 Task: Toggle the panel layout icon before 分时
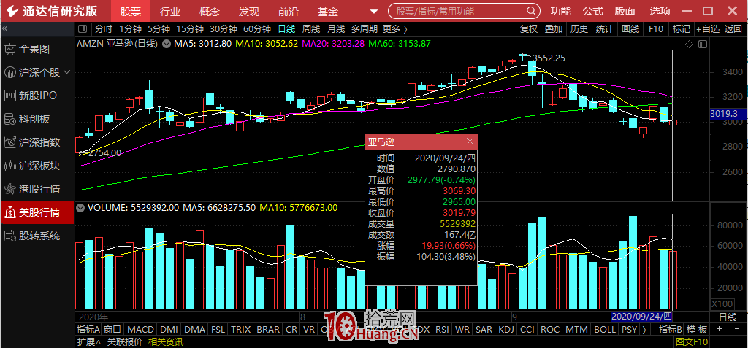[x=83, y=29]
